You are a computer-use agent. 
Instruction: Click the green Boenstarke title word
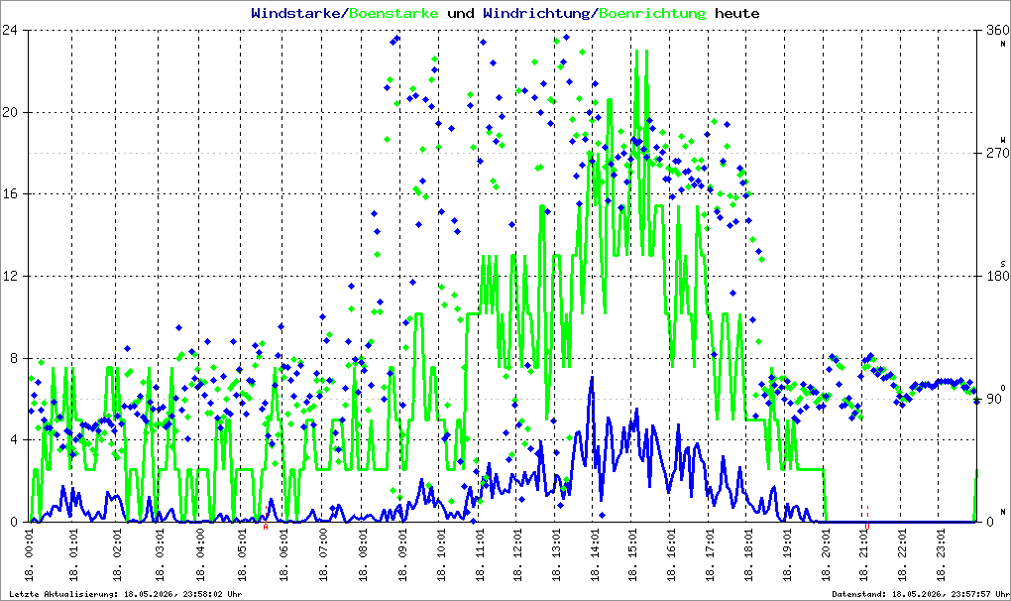[393, 13]
